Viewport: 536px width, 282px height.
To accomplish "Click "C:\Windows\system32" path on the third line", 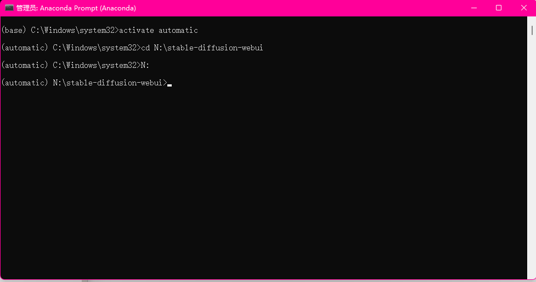I will coord(94,65).
